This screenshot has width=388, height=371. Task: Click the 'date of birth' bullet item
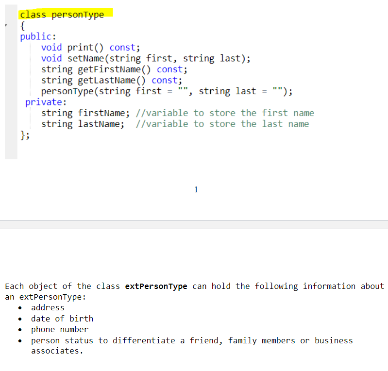pyautogui.click(x=62, y=319)
